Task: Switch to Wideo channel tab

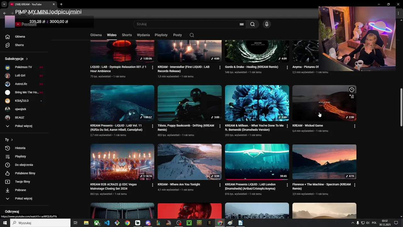Action: click(112, 35)
